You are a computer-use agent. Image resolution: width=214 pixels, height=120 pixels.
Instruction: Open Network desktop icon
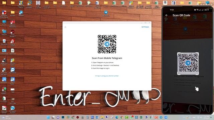click(4, 32)
